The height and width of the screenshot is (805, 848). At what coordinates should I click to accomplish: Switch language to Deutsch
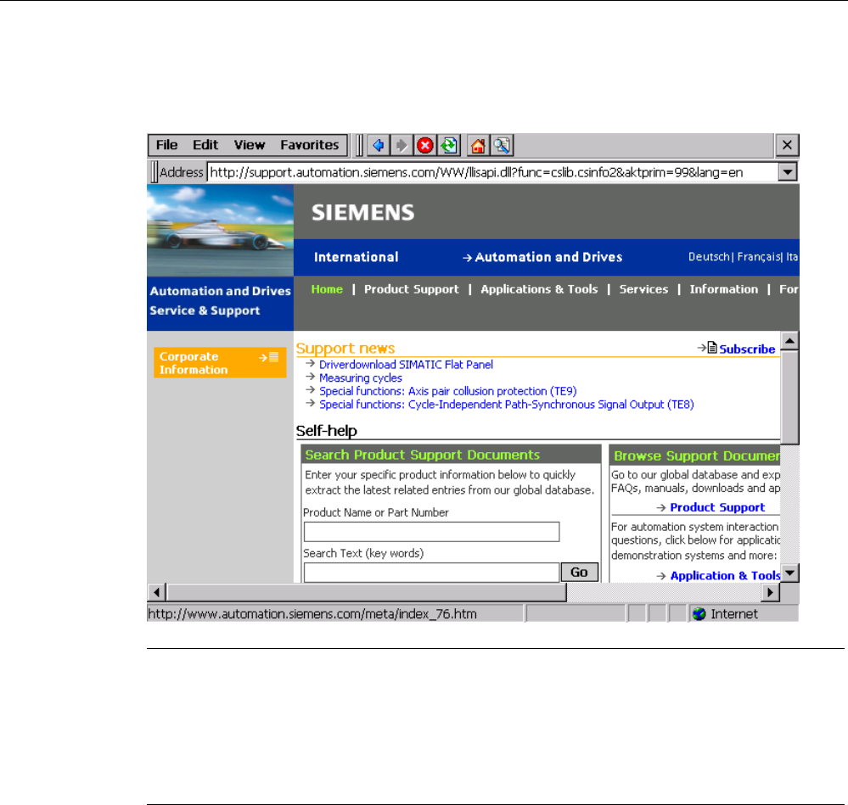[x=709, y=257]
